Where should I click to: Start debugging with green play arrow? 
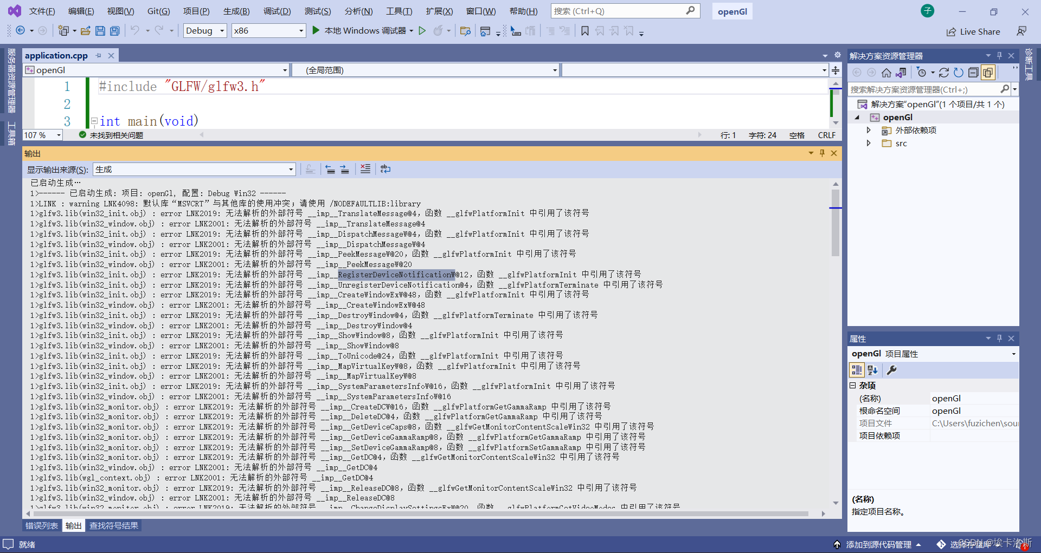click(316, 31)
